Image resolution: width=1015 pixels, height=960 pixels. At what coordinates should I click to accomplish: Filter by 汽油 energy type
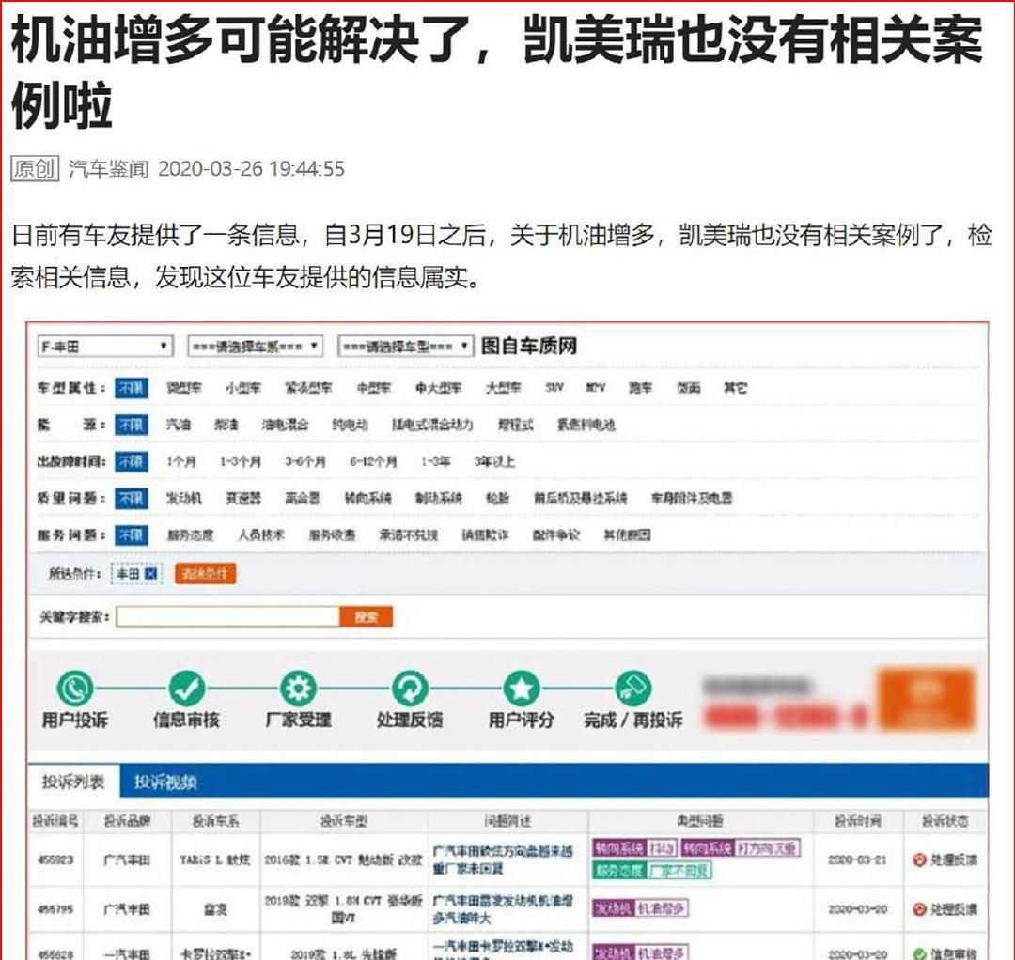point(178,425)
